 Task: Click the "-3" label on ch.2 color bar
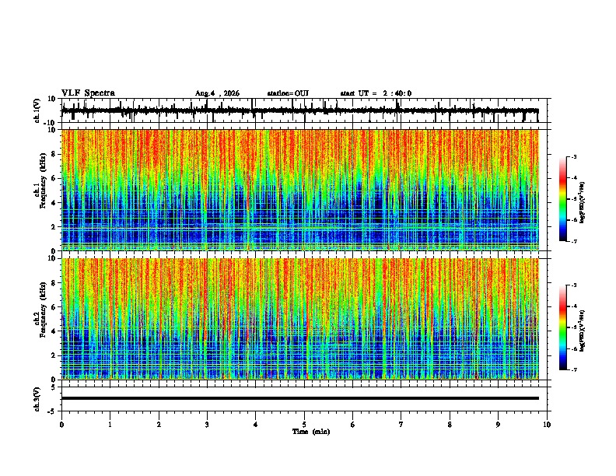[x=573, y=285]
